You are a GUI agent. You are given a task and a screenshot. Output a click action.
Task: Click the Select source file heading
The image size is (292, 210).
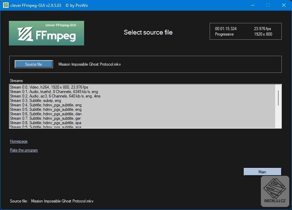[x=148, y=32]
